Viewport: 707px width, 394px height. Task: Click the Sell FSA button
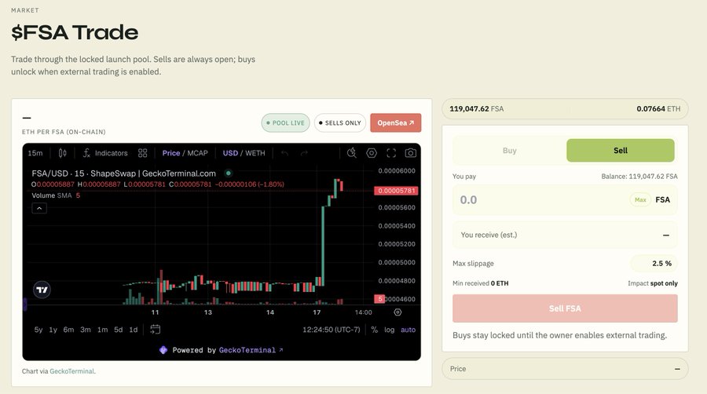[x=565, y=308]
